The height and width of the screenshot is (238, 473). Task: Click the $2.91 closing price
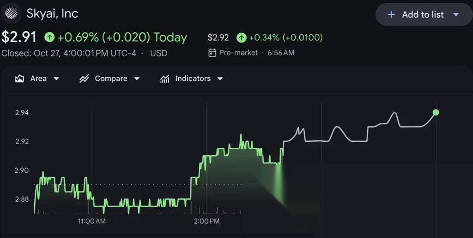[x=19, y=37]
